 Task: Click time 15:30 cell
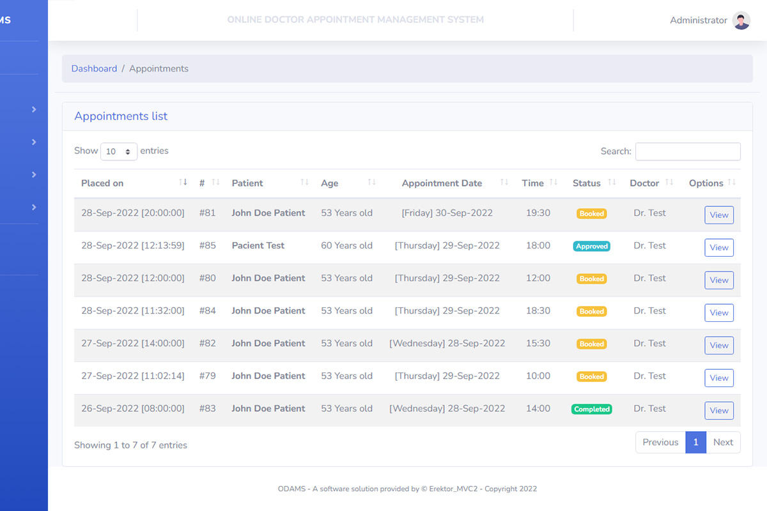point(538,343)
